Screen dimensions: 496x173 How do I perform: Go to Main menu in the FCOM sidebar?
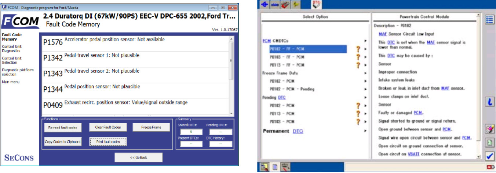[x=11, y=82]
